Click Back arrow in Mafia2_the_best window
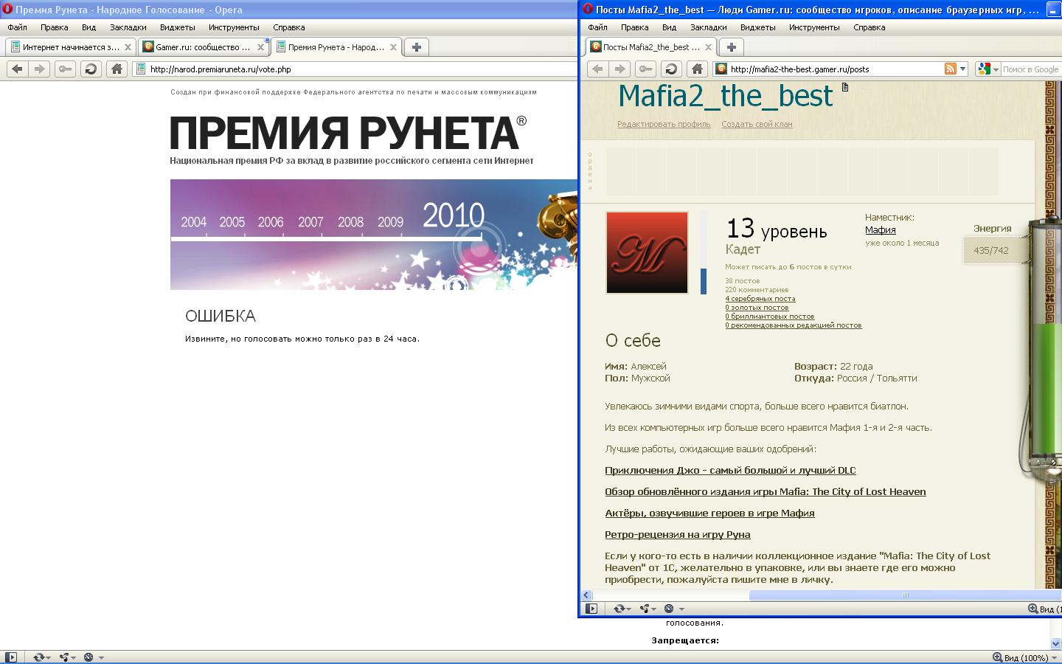The image size is (1062, 664). (x=597, y=69)
